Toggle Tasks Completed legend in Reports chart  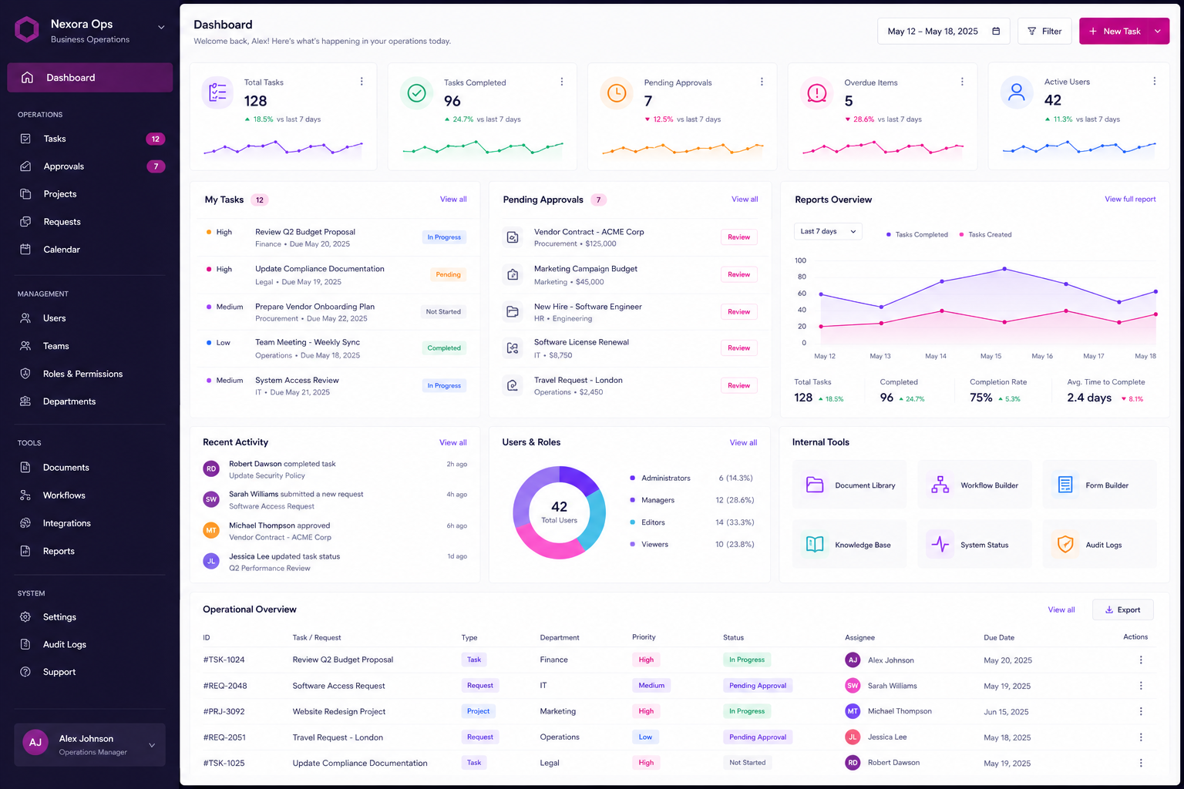pos(917,234)
